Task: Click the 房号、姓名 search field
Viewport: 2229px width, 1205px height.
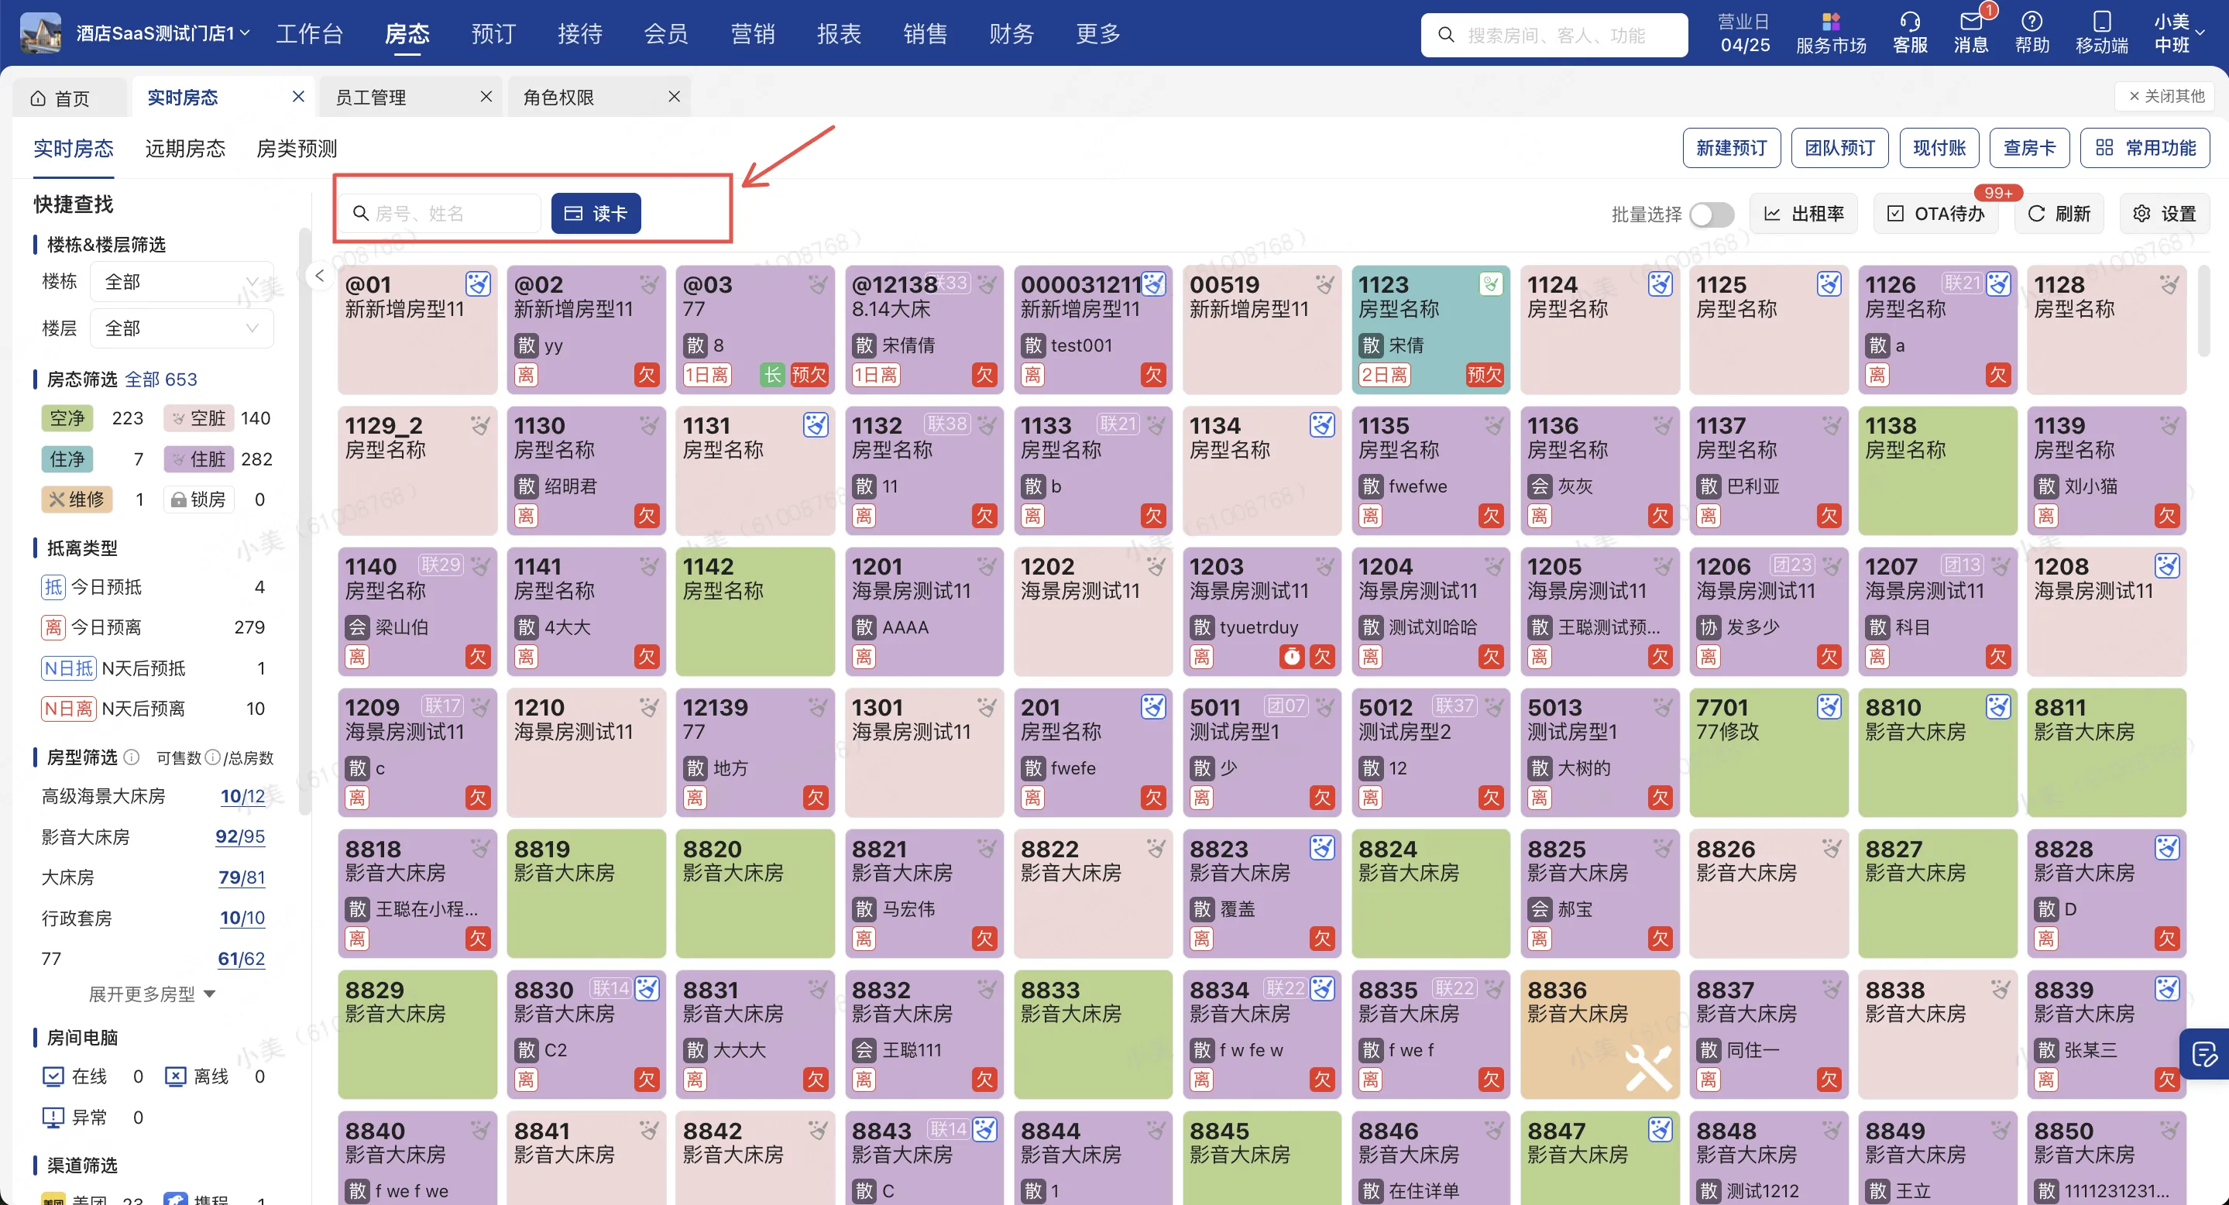Action: 441,214
